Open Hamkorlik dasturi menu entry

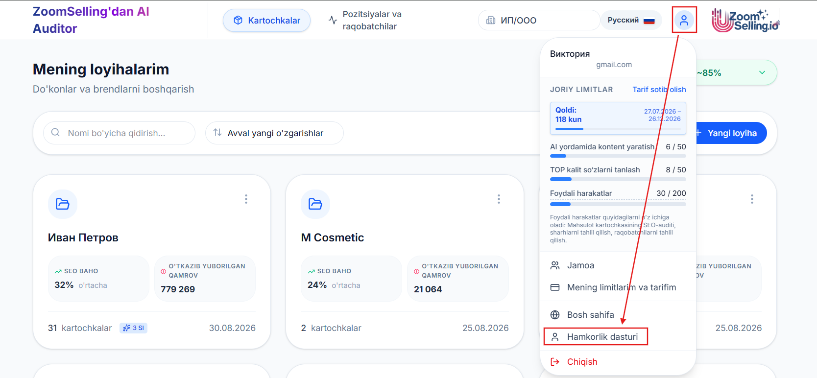click(596, 337)
